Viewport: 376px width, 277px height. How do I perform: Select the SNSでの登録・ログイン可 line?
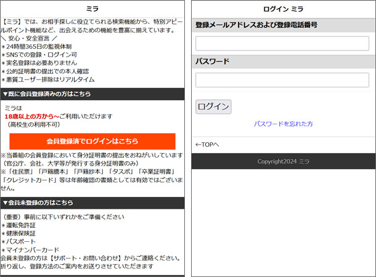tap(40, 54)
